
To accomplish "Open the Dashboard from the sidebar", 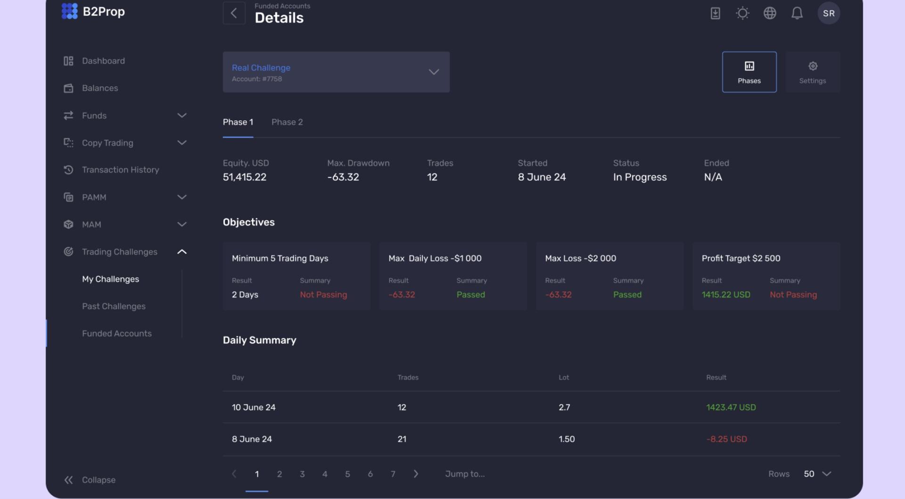I will point(103,60).
